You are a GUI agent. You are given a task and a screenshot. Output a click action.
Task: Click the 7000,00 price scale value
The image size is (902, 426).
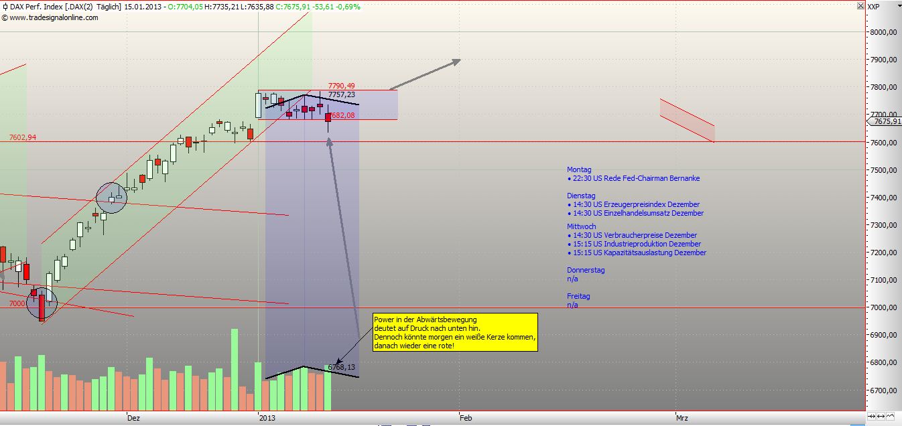pyautogui.click(x=885, y=307)
